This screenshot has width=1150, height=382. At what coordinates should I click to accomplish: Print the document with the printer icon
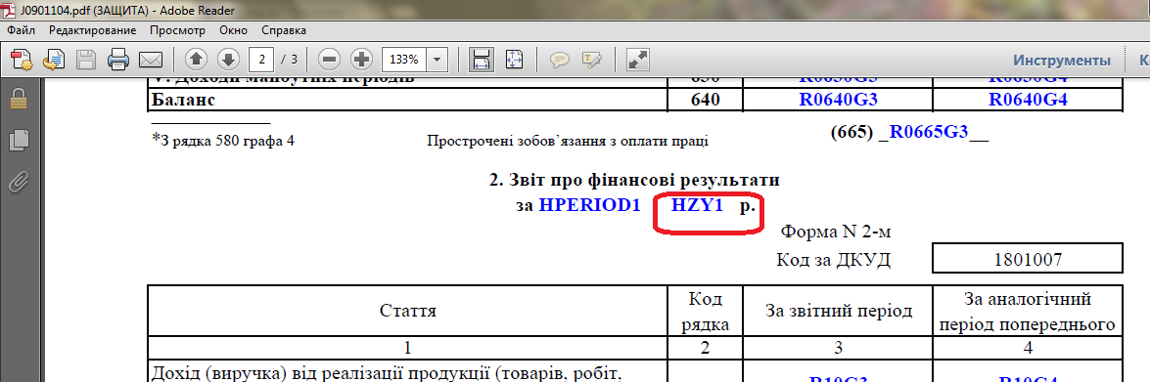coord(118,59)
